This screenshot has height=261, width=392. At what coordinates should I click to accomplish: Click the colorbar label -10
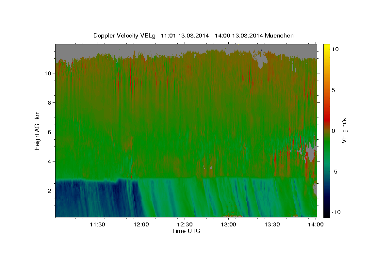tap(336, 212)
